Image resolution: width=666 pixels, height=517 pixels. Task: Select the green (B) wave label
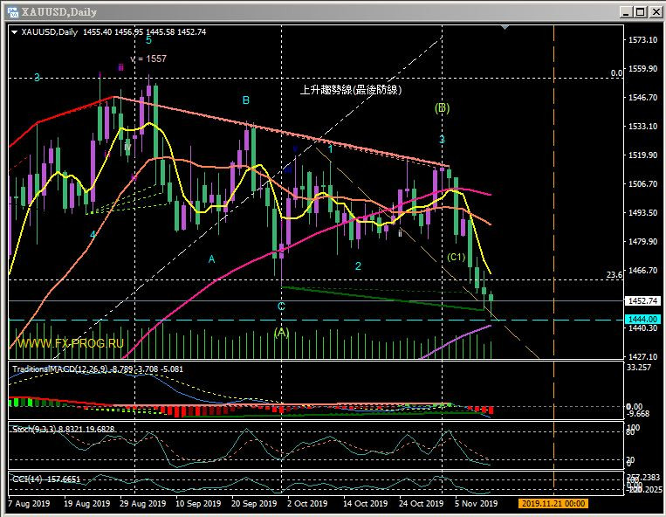point(443,108)
